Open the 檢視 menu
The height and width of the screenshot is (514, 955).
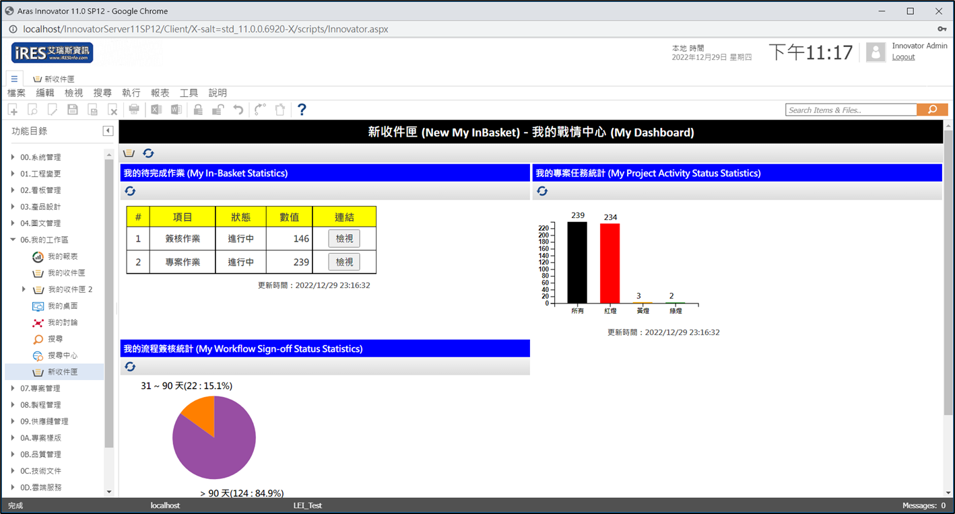(74, 93)
